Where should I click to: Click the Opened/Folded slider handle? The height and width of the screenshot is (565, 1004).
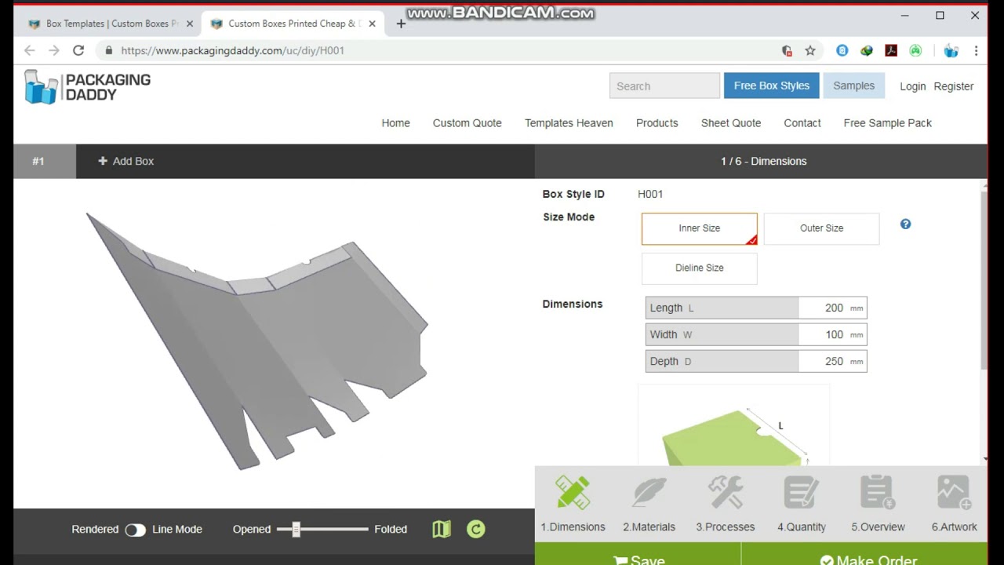pyautogui.click(x=296, y=529)
